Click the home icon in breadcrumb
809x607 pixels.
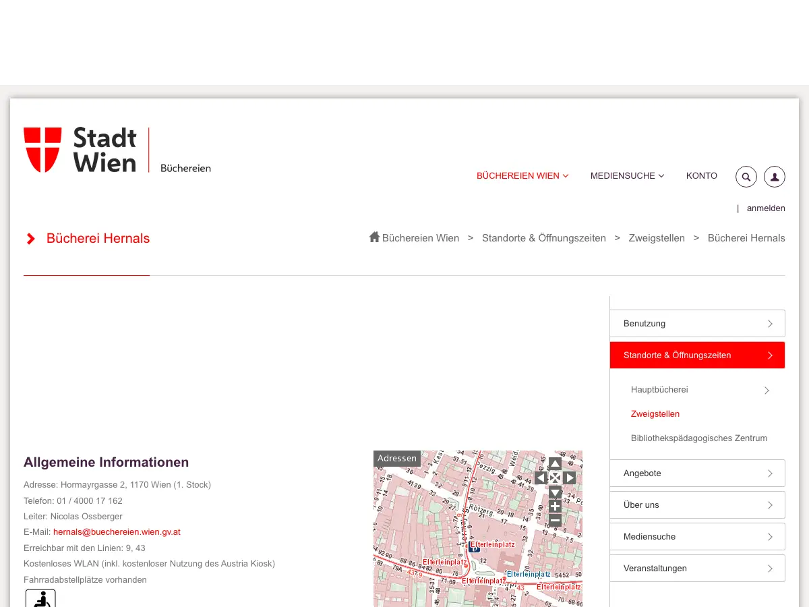pos(375,237)
